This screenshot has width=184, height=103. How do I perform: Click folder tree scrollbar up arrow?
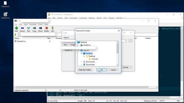point(118,42)
